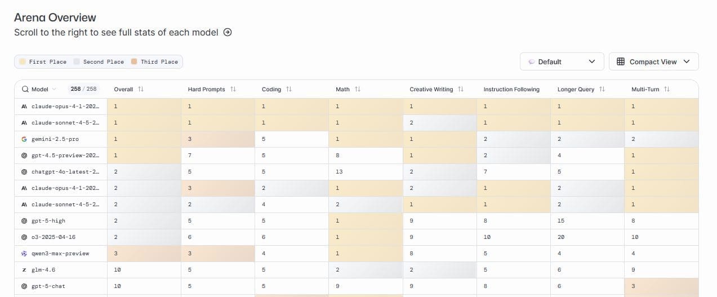717x297 pixels.
Task: Sort Multi-Turn using its arrows icon
Action: (x=667, y=89)
